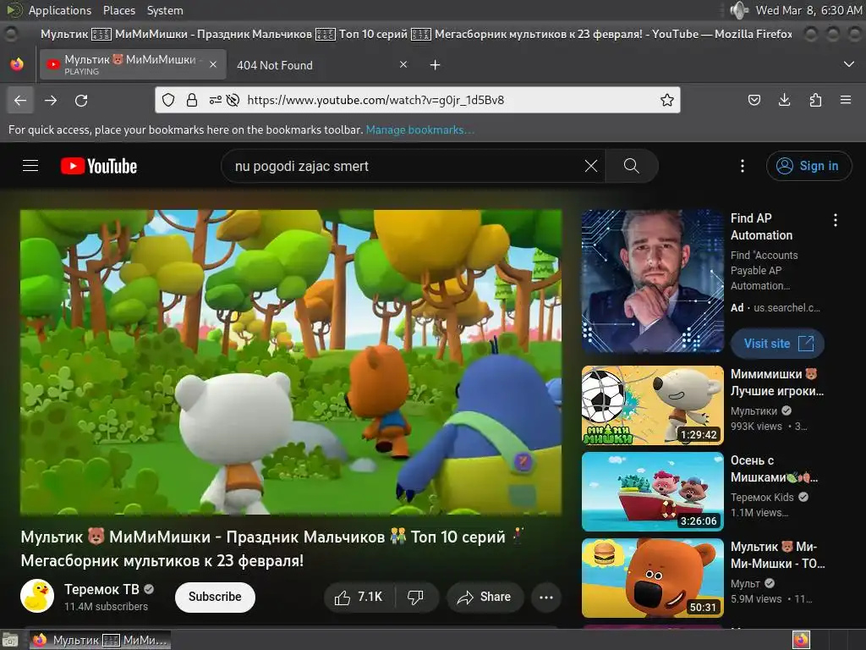The height and width of the screenshot is (650, 866).
Task: Open the Мимимишки Лучшие игроки video title
Action: tap(777, 383)
